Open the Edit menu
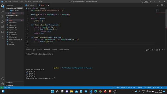The width and height of the screenshot is (167, 94). point(10,2)
